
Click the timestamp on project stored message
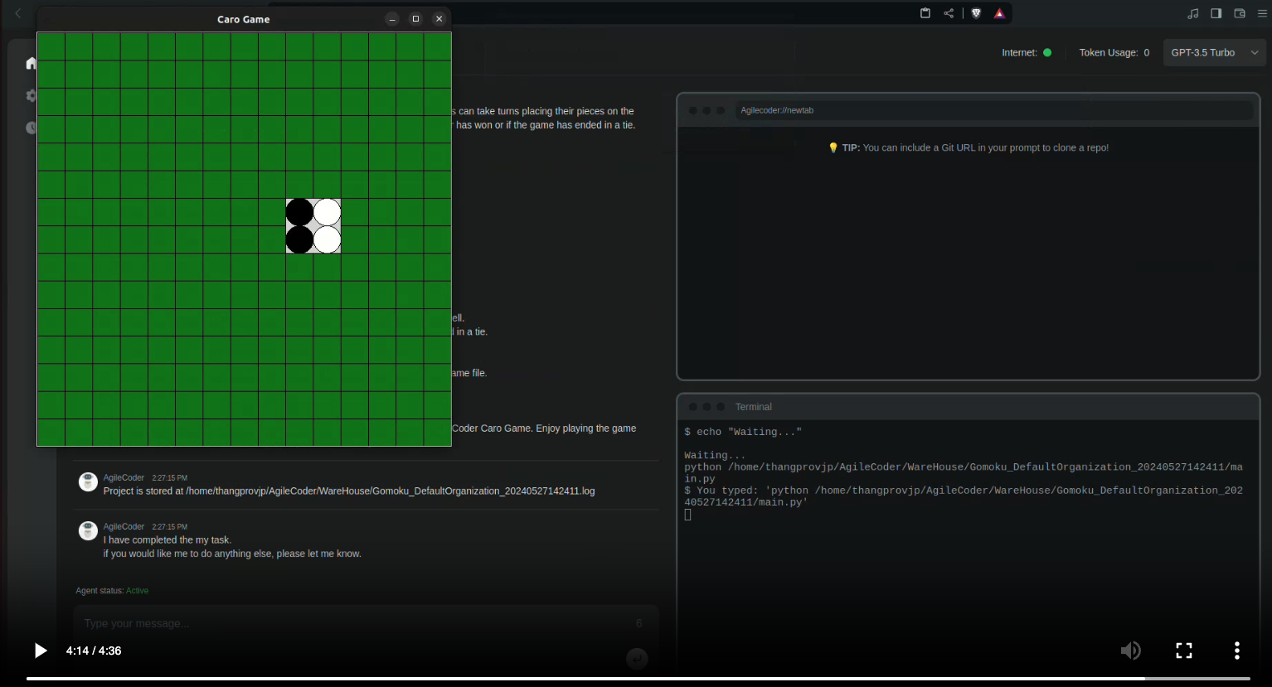click(x=169, y=478)
